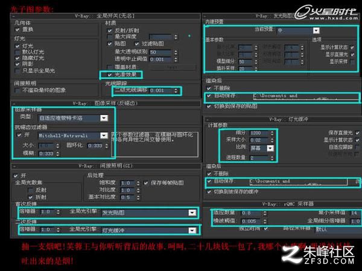Click the 饱和度 1.0 field
The width and height of the screenshot is (362, 271).
[127, 183]
